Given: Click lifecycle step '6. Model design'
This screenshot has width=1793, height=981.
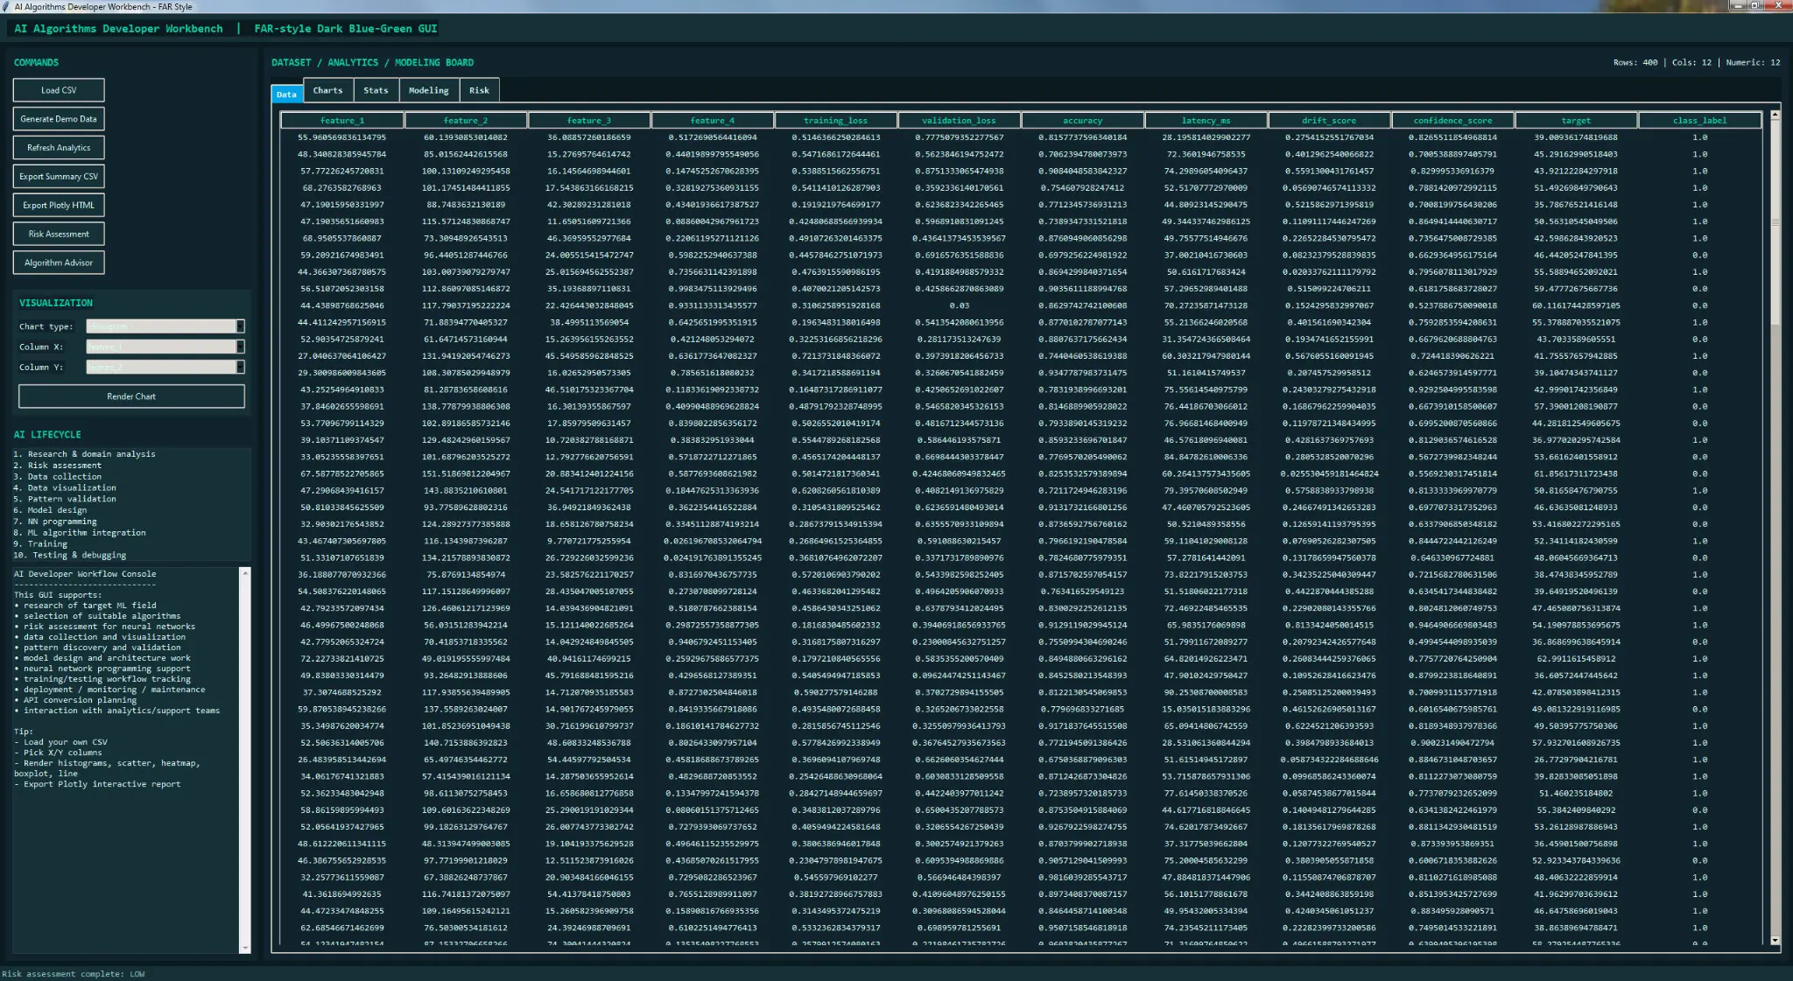Looking at the screenshot, I should coord(50,510).
